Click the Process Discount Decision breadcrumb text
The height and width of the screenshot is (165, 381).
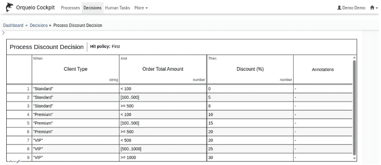click(x=78, y=25)
